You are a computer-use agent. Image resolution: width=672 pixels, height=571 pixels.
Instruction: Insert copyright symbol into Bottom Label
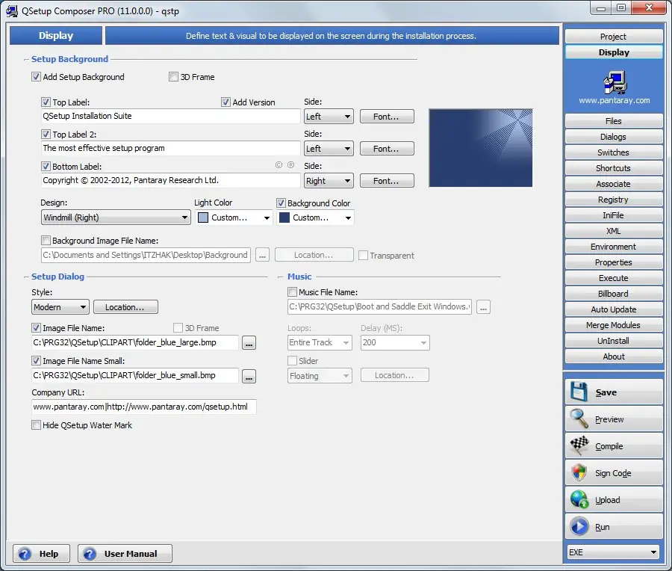[279, 165]
